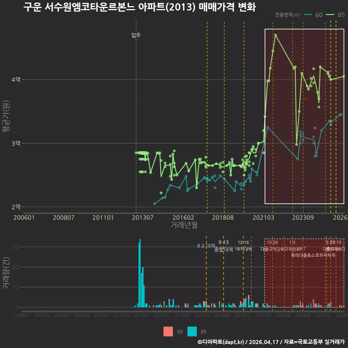The width and height of the screenshot is (348, 348).
Task: Click the '10.26' policy label
Action: pos(272,243)
